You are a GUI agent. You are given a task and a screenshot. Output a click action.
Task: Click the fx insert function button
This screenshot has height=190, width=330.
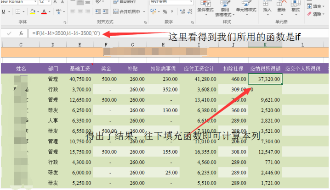pos(21,33)
